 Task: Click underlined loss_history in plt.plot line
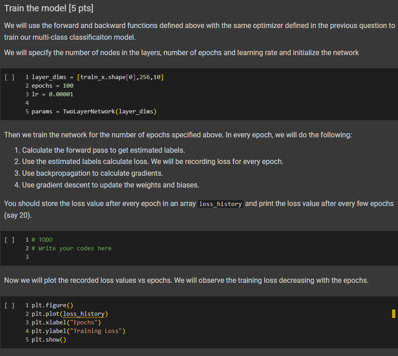tap(84, 314)
